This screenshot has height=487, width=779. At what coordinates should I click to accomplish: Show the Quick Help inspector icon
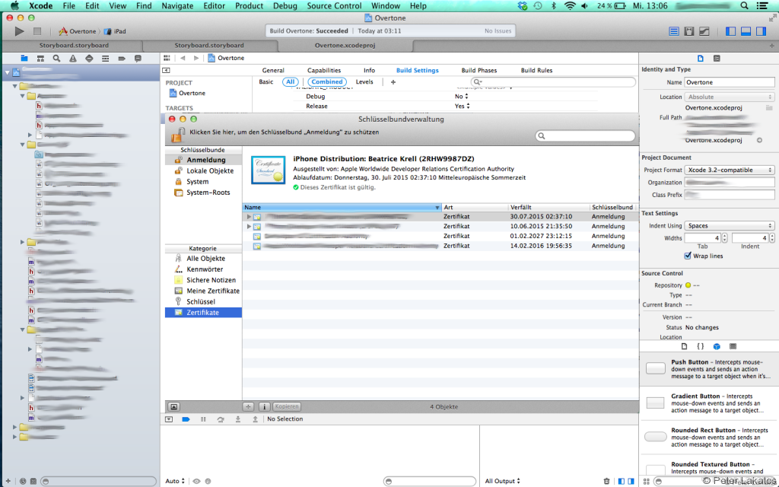point(717,58)
